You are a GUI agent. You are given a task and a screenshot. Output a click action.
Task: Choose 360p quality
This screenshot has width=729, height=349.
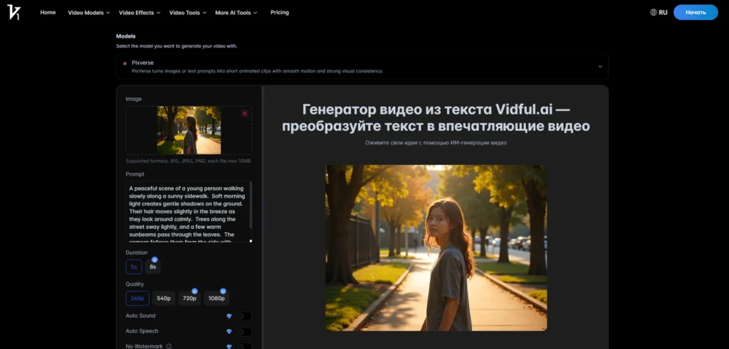point(137,298)
